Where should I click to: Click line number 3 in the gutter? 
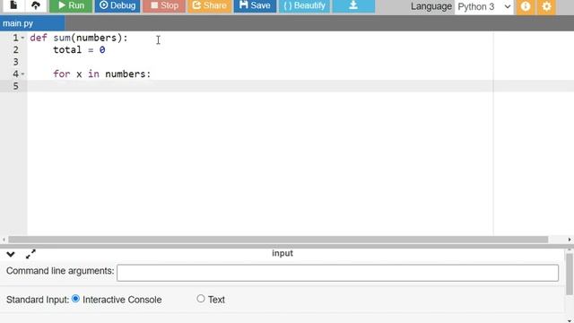16,62
